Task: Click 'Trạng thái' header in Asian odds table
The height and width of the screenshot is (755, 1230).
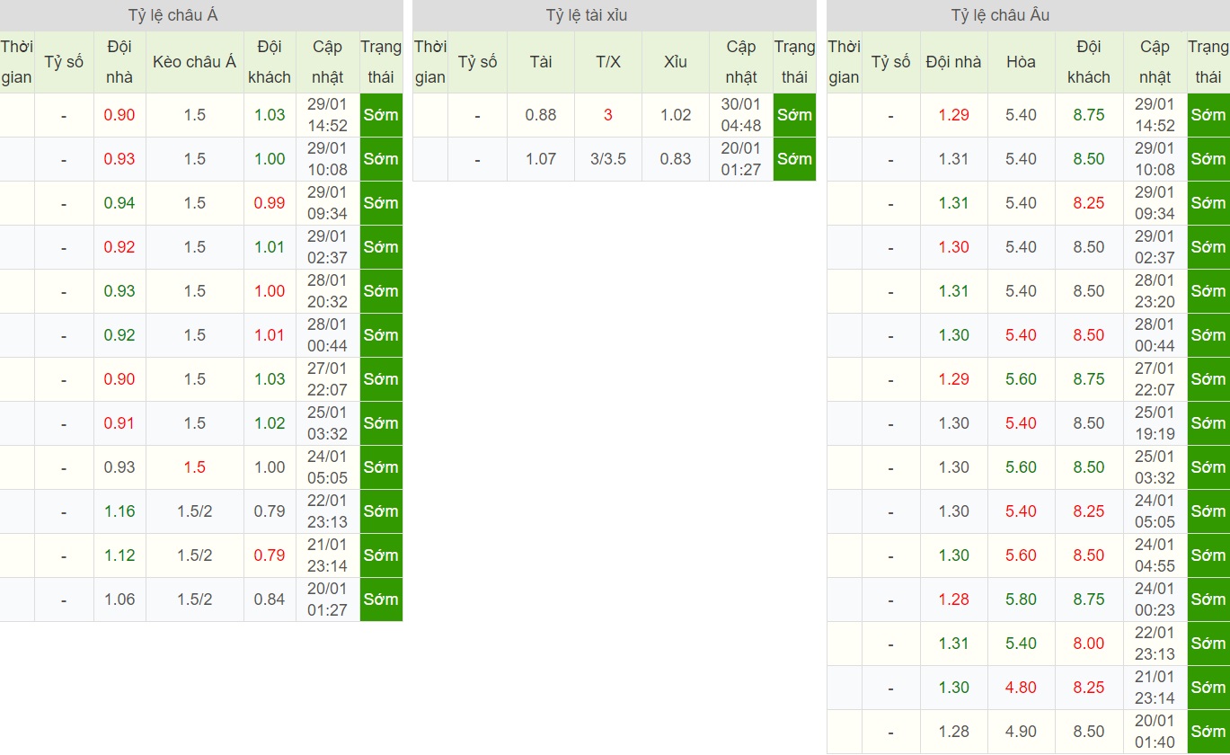Action: point(381,62)
